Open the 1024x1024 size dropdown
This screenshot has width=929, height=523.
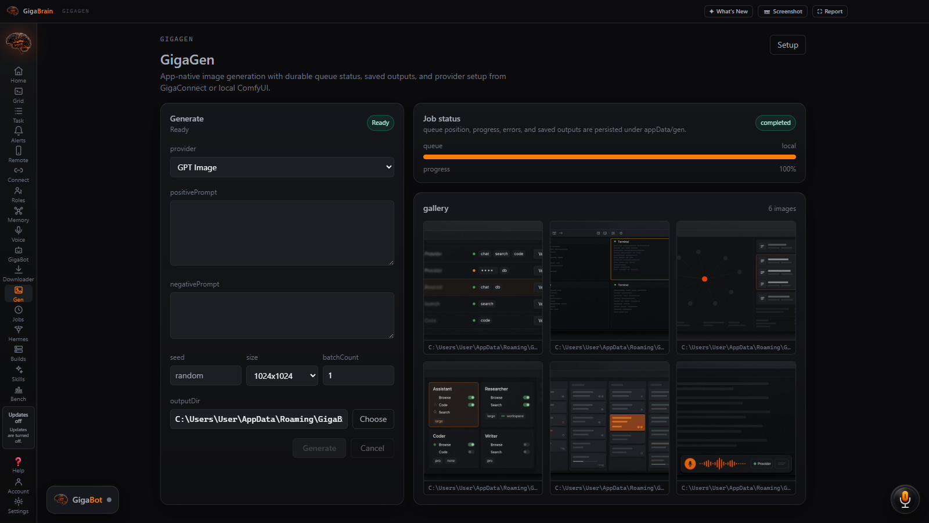tap(282, 375)
